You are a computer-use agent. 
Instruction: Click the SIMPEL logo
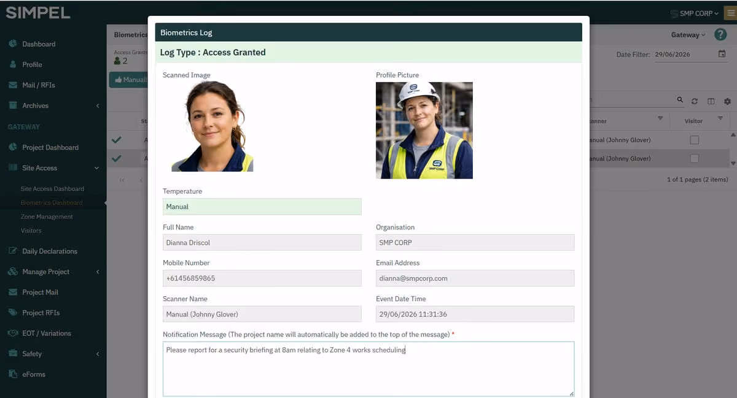point(38,13)
